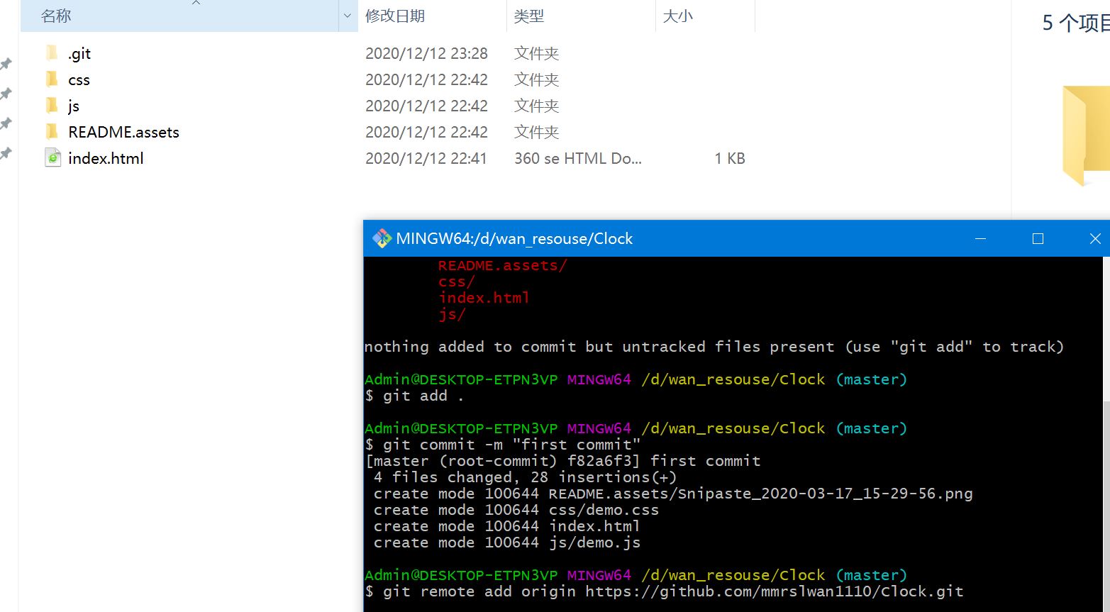Screen dimensions: 1110x612
Task: Select the README.assets folder icon
Action: (x=52, y=132)
